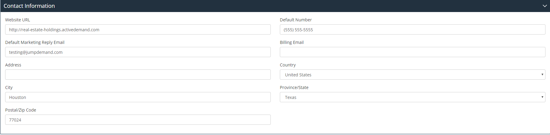
Task: Focus the empty Billing Email field
Action: [x=412, y=52]
